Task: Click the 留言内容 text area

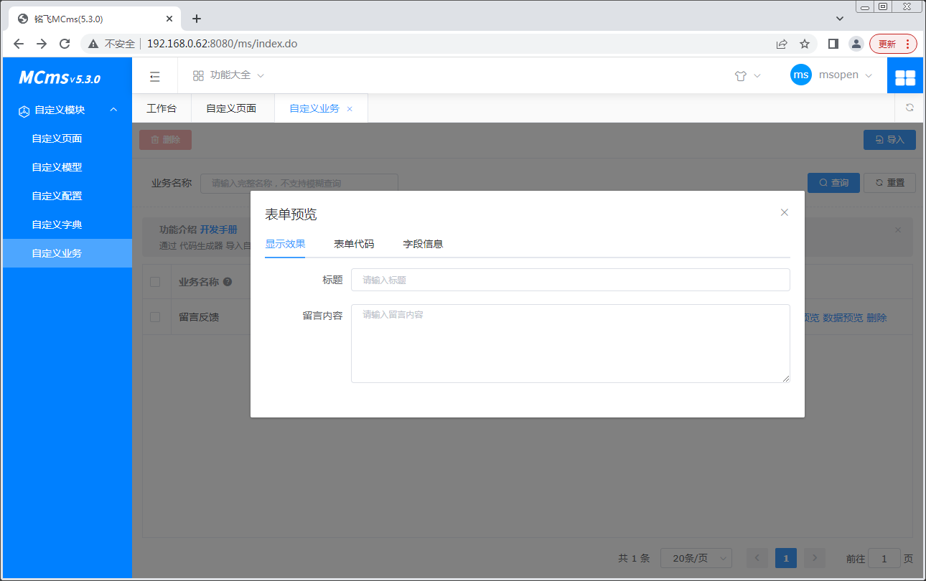Action: (x=570, y=344)
